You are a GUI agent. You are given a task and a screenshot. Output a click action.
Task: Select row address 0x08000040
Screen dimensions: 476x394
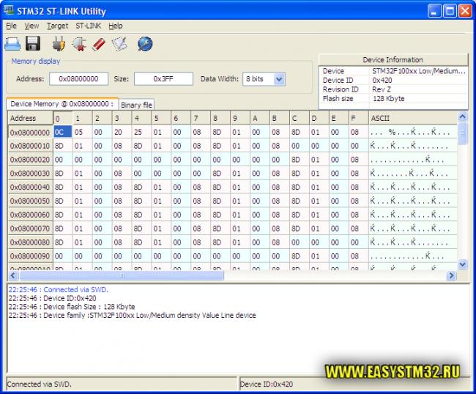coord(30,187)
